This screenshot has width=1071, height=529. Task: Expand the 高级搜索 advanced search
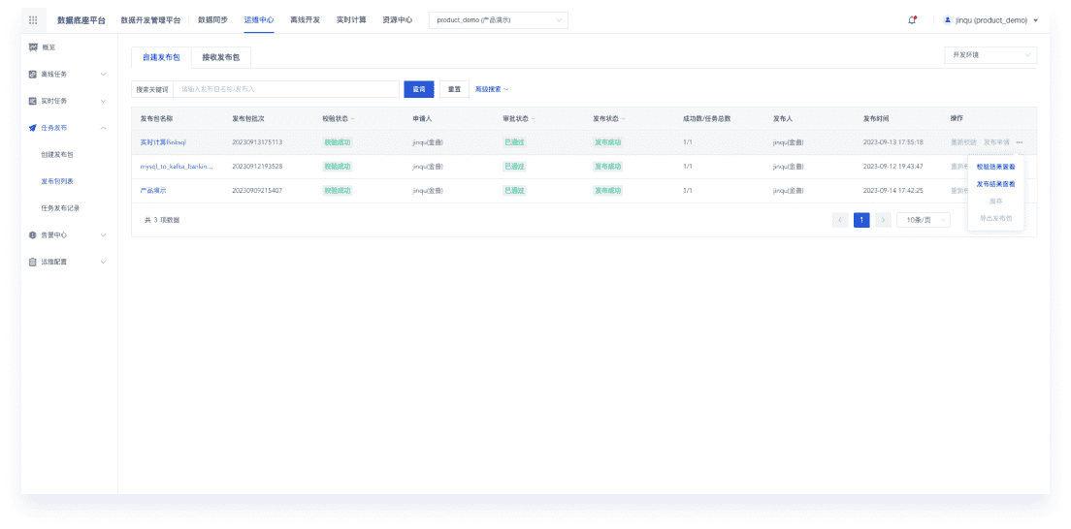(x=492, y=89)
